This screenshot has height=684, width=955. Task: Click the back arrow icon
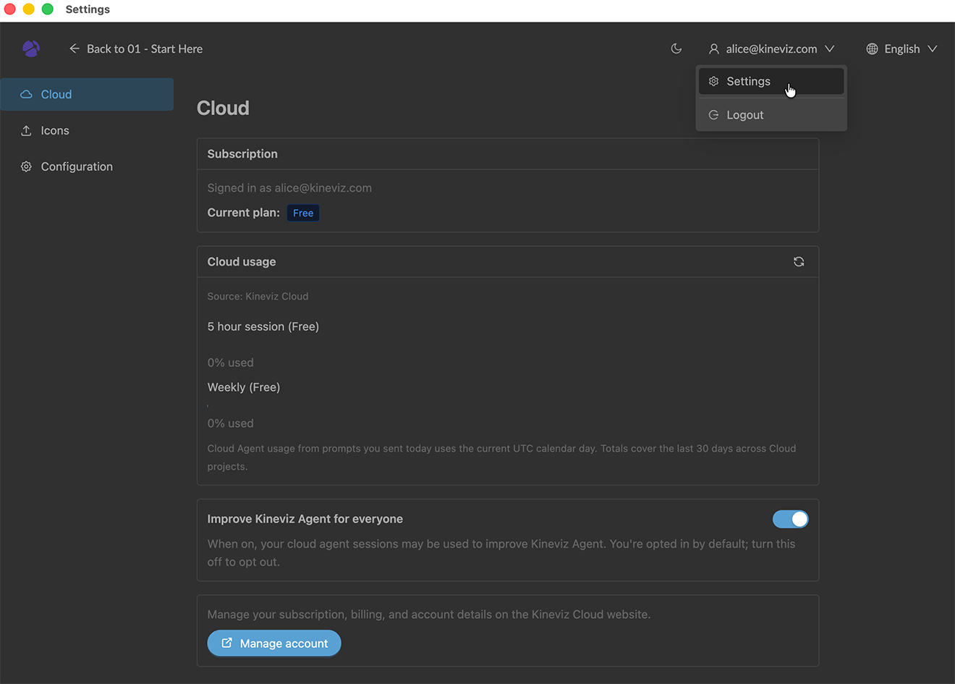coord(75,48)
